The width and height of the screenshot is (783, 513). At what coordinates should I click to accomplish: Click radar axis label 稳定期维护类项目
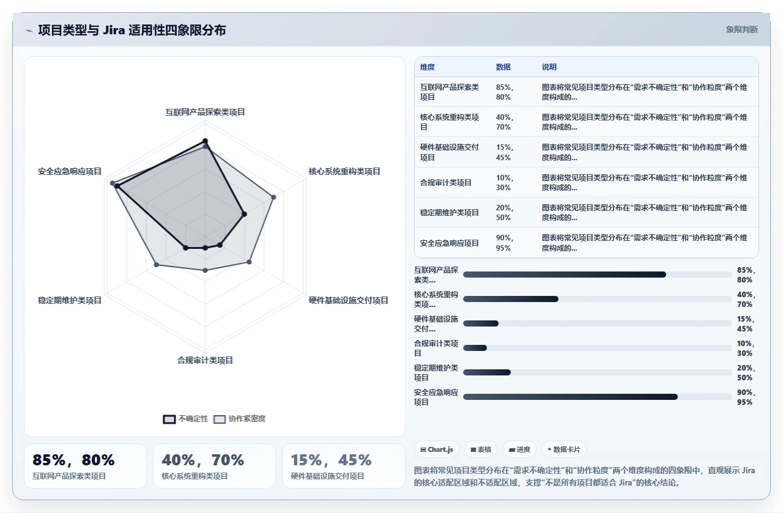(70, 300)
